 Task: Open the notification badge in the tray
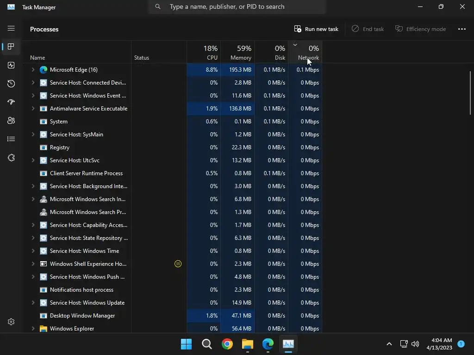tap(461, 344)
